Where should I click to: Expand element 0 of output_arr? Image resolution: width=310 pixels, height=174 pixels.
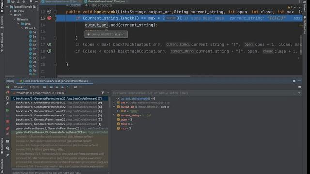pyautogui.click(x=118, y=111)
